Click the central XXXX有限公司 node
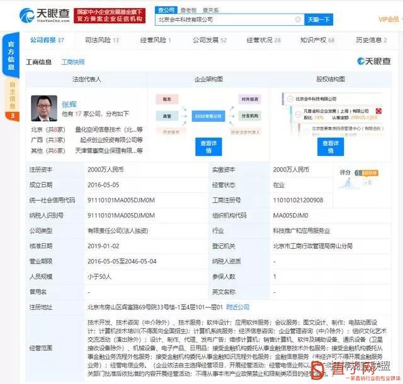Image resolution: width=403 pixels, height=384 pixels. (208, 116)
